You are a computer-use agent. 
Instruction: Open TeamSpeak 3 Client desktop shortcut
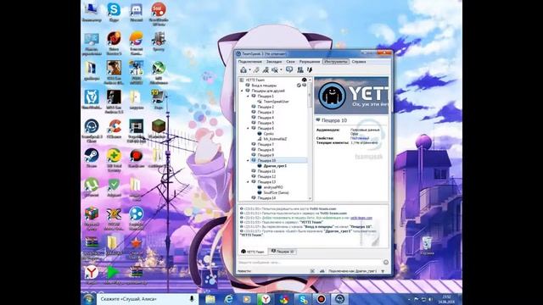(92, 130)
